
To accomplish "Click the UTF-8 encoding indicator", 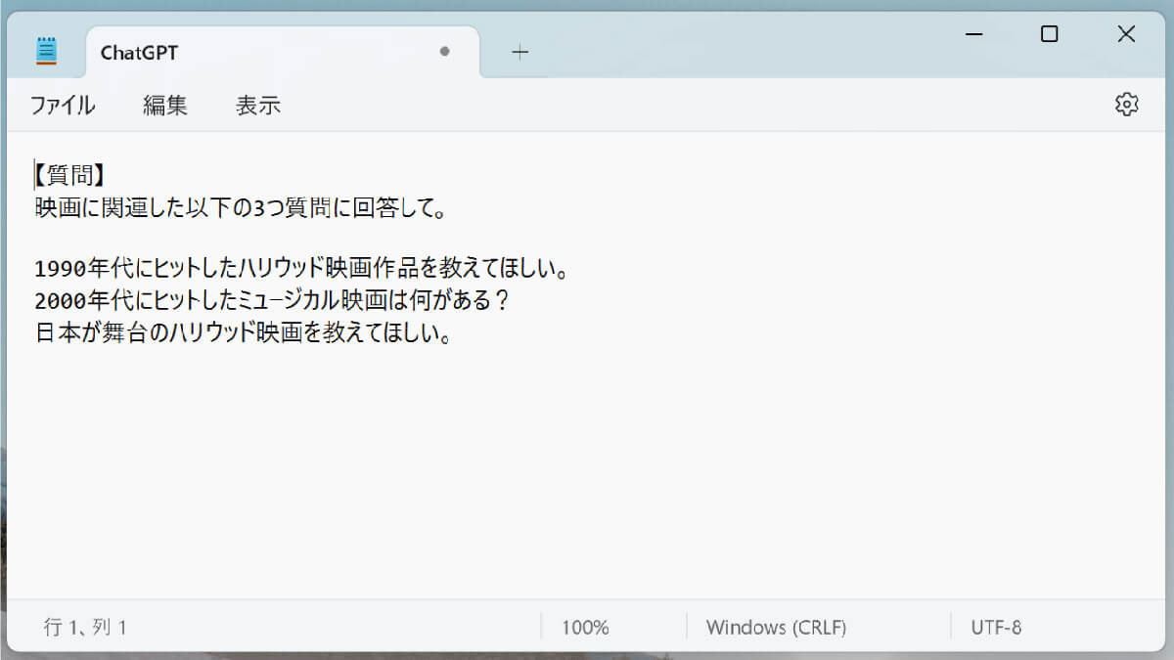I will [996, 627].
